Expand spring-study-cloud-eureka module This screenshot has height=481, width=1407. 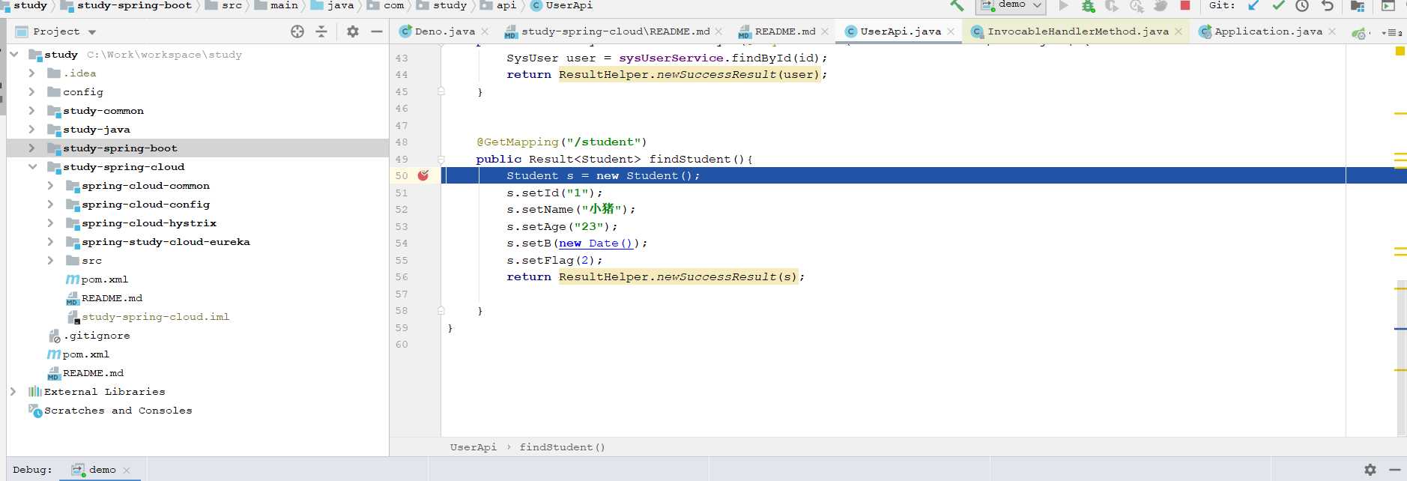point(50,241)
